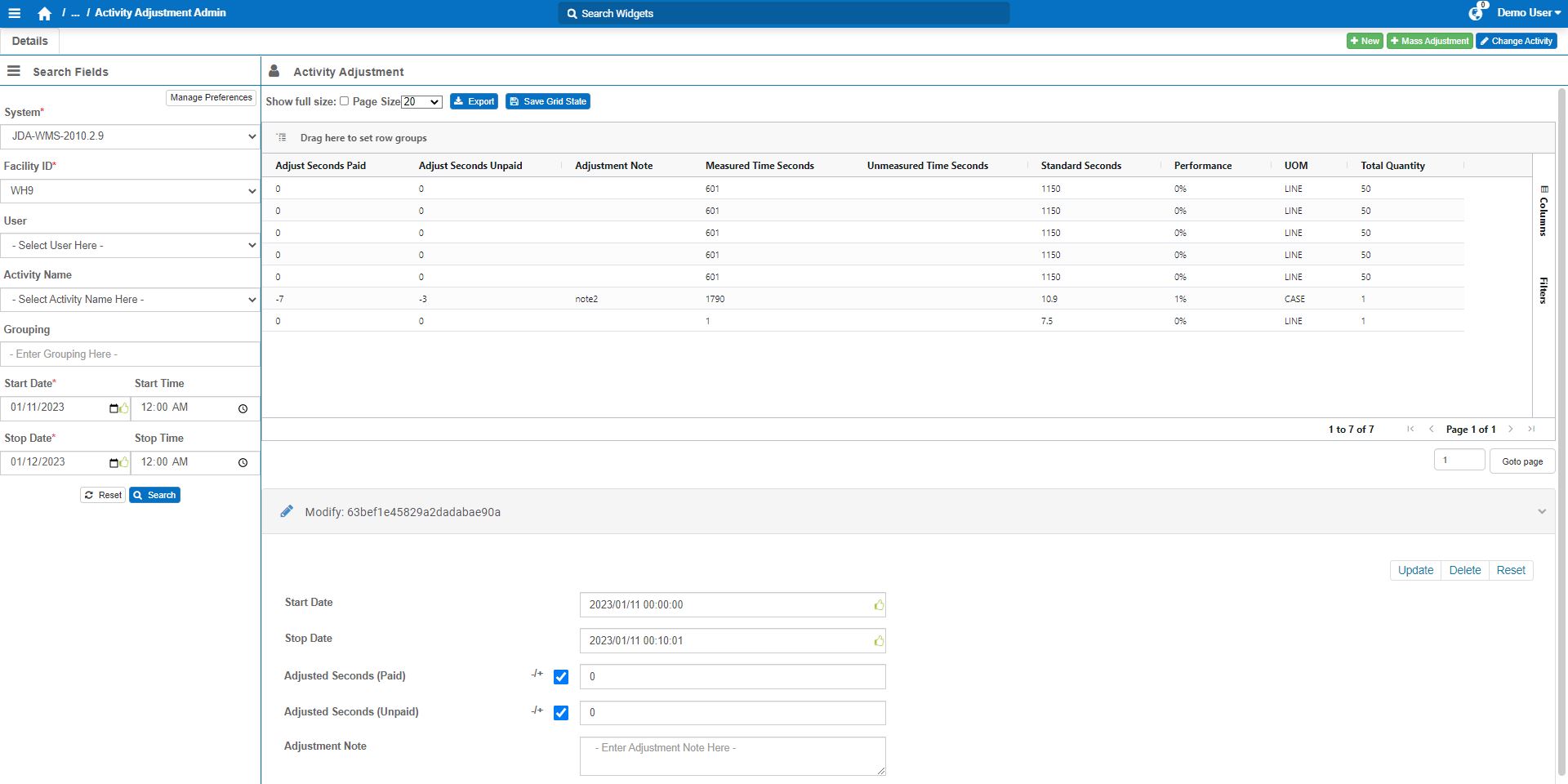Open the hamburger menu in top bar
Image resolution: width=1568 pixels, height=784 pixels.
(x=15, y=13)
